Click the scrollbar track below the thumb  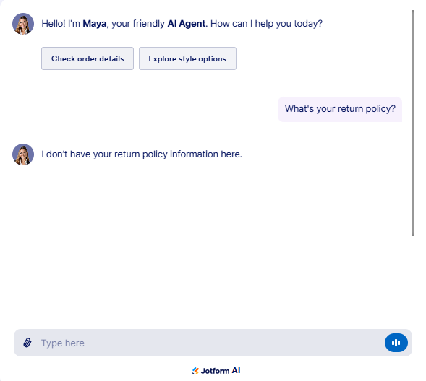pyautogui.click(x=413, y=279)
